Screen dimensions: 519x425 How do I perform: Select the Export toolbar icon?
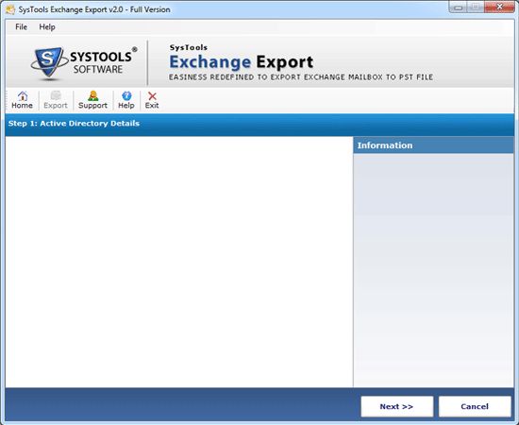(56, 100)
